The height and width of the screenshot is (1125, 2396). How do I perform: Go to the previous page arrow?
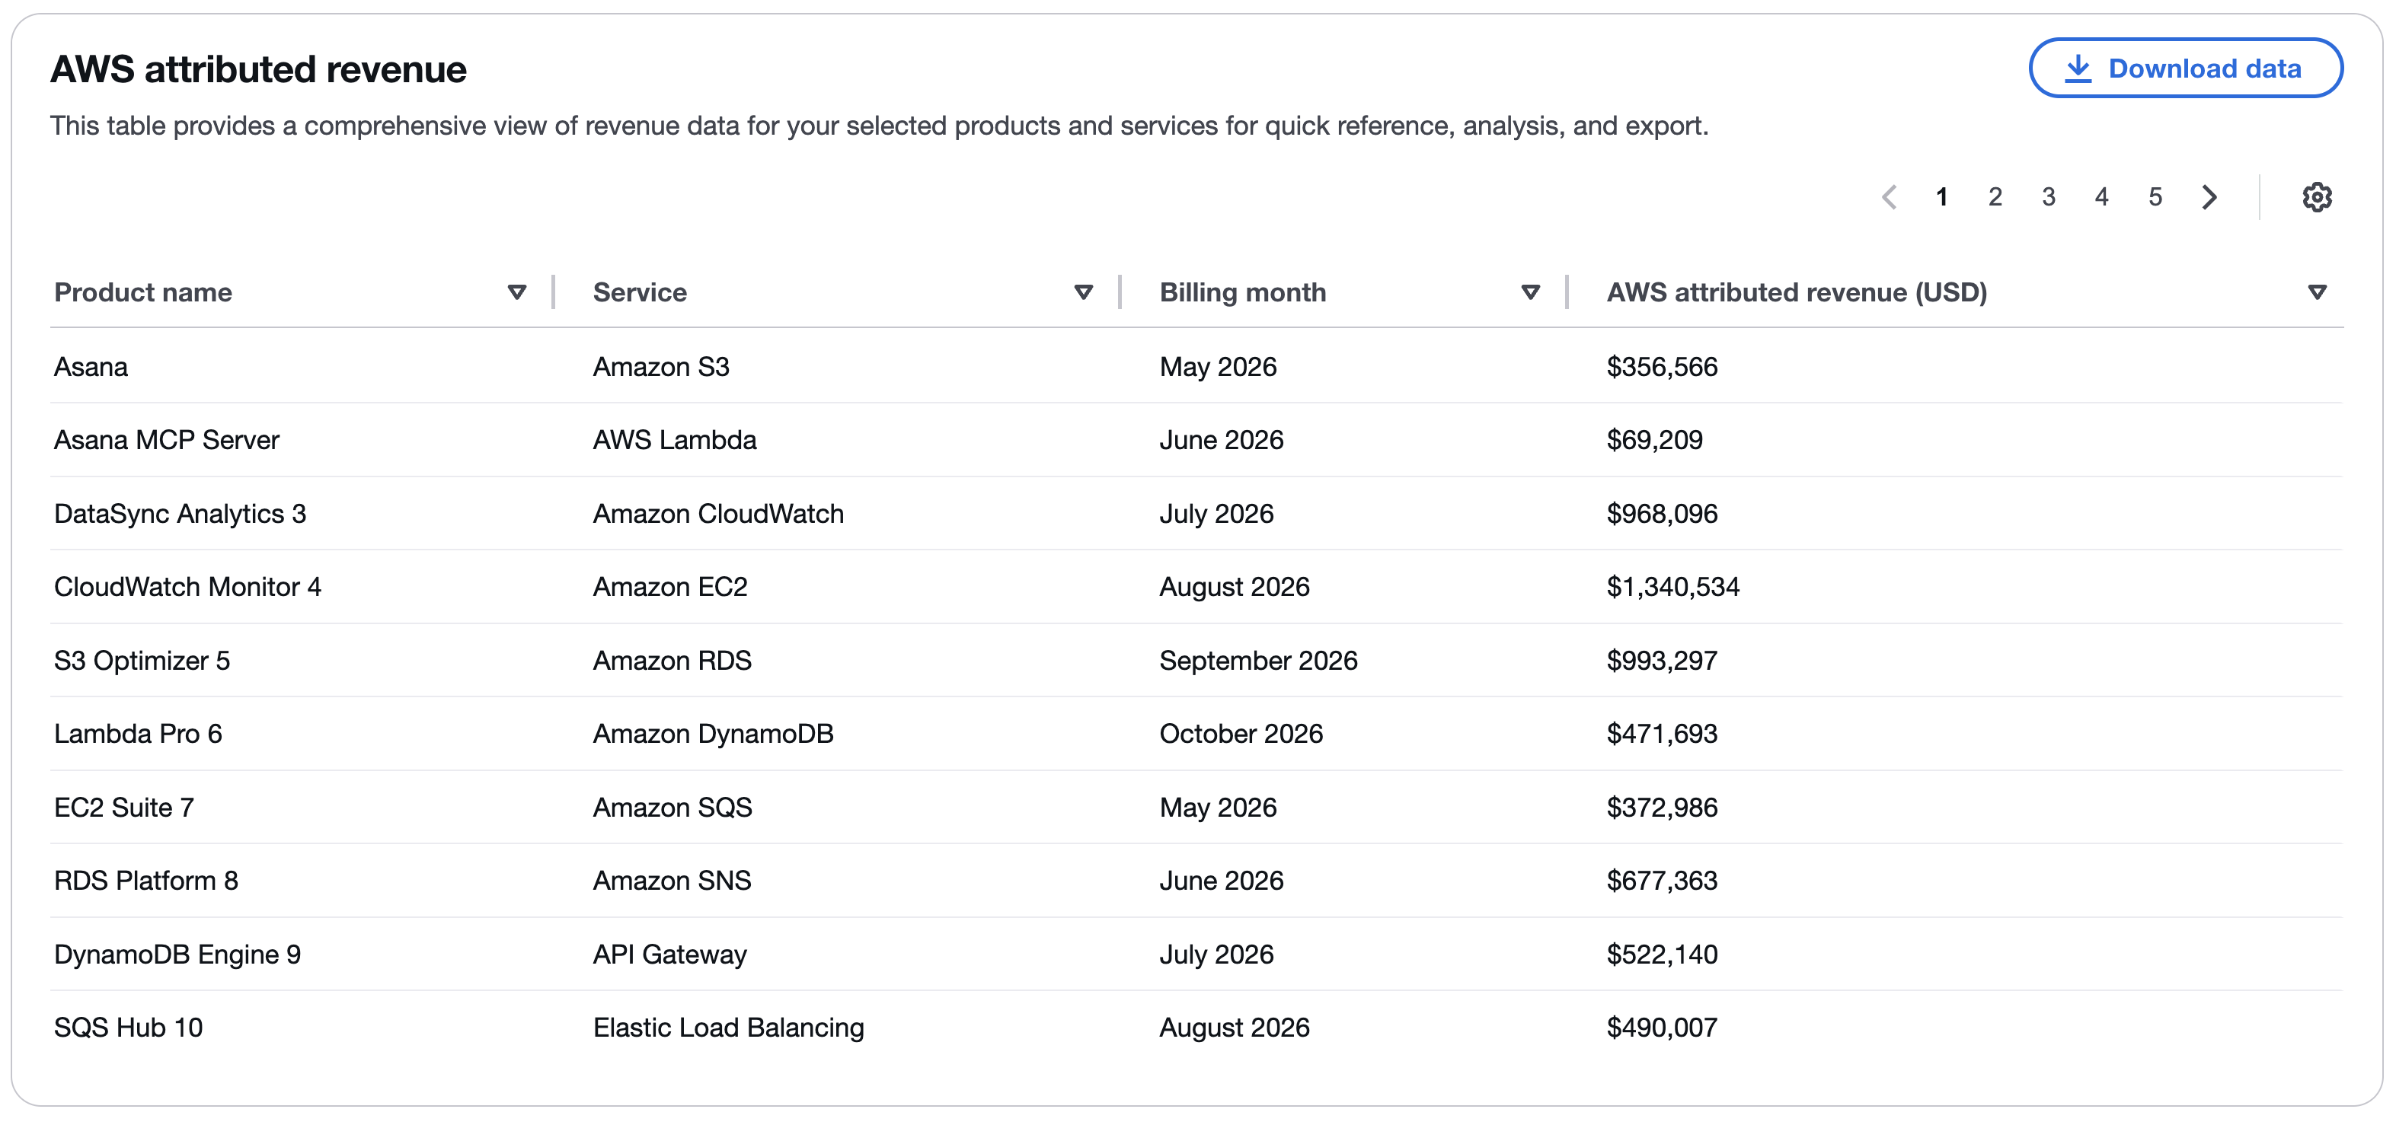tap(1889, 197)
